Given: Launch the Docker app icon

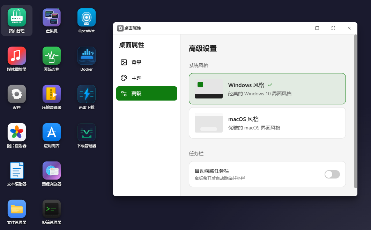Looking at the screenshot, I should point(87,56).
